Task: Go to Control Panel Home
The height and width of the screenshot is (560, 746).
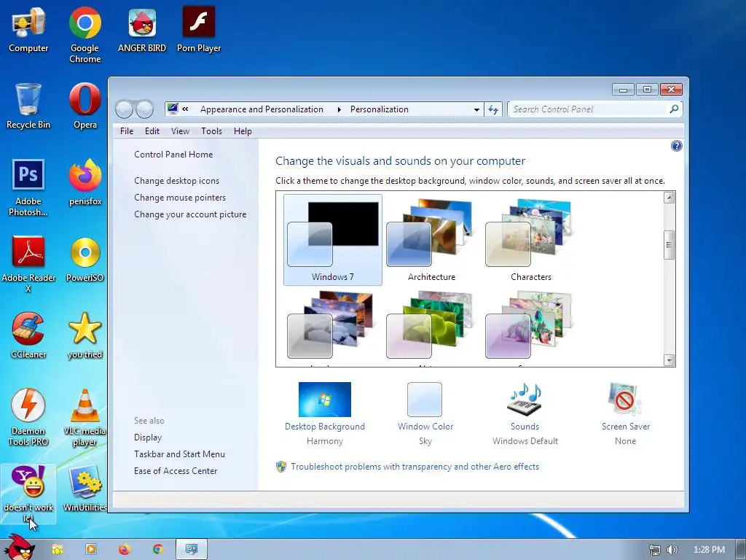Action: pos(173,155)
